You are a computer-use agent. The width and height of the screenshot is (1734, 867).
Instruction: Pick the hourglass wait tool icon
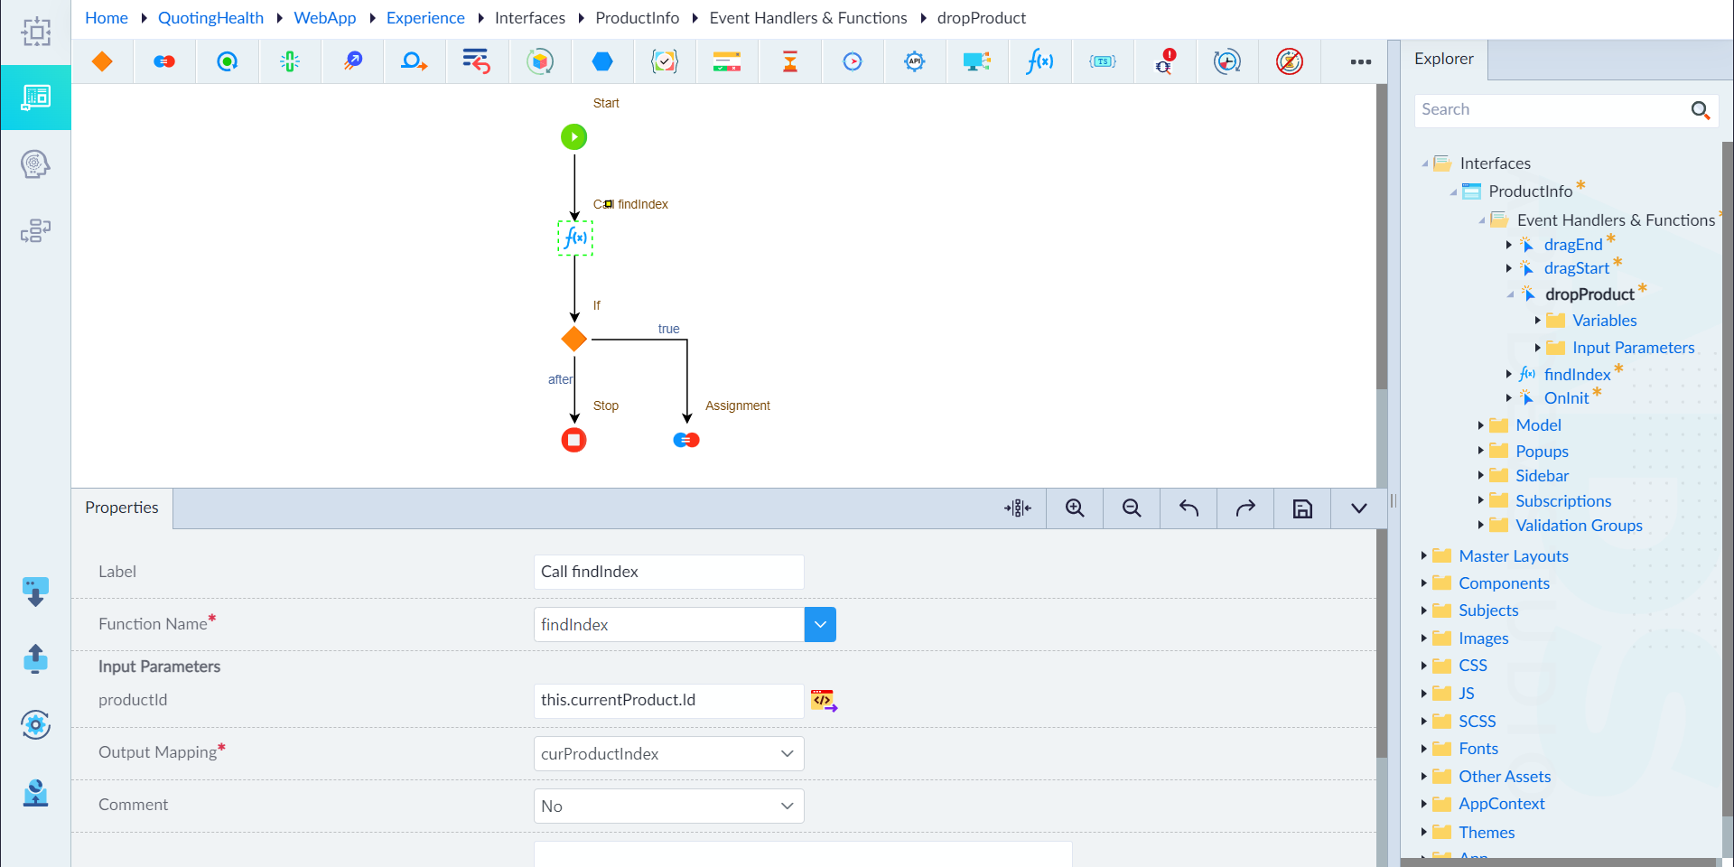pos(790,61)
